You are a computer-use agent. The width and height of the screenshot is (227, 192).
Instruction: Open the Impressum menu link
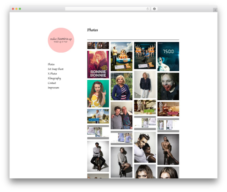tap(53, 88)
